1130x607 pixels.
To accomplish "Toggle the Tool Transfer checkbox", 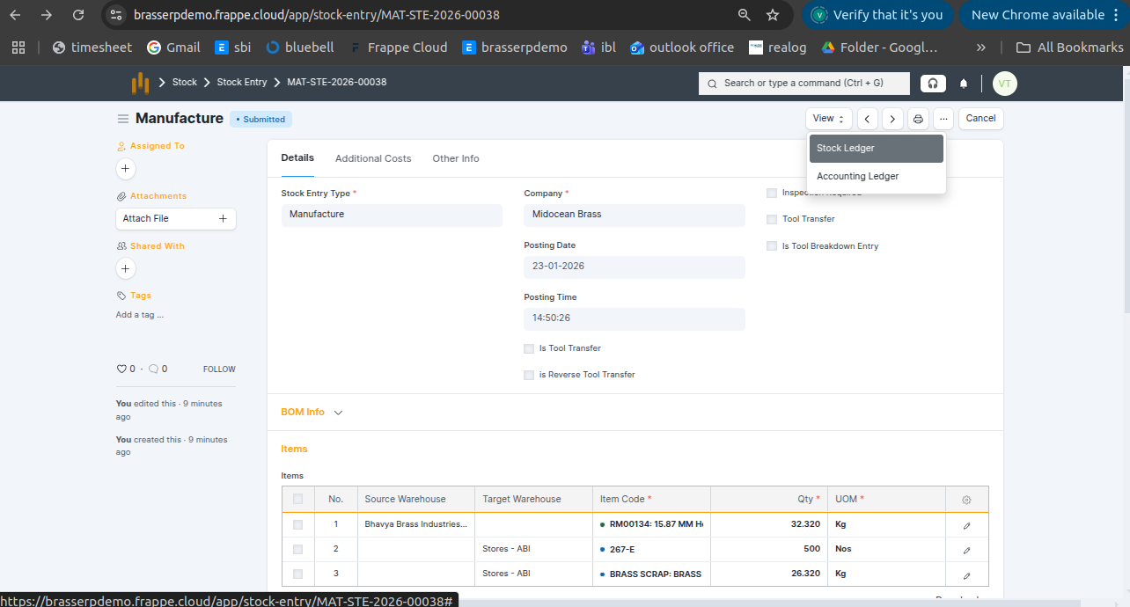I will pyautogui.click(x=772, y=219).
